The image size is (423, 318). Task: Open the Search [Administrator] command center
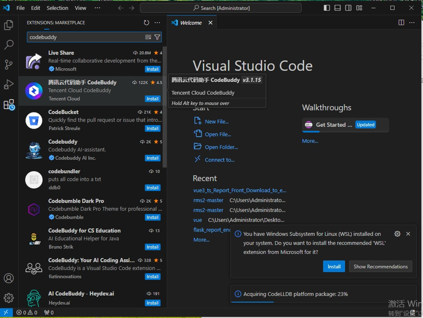[221, 8]
